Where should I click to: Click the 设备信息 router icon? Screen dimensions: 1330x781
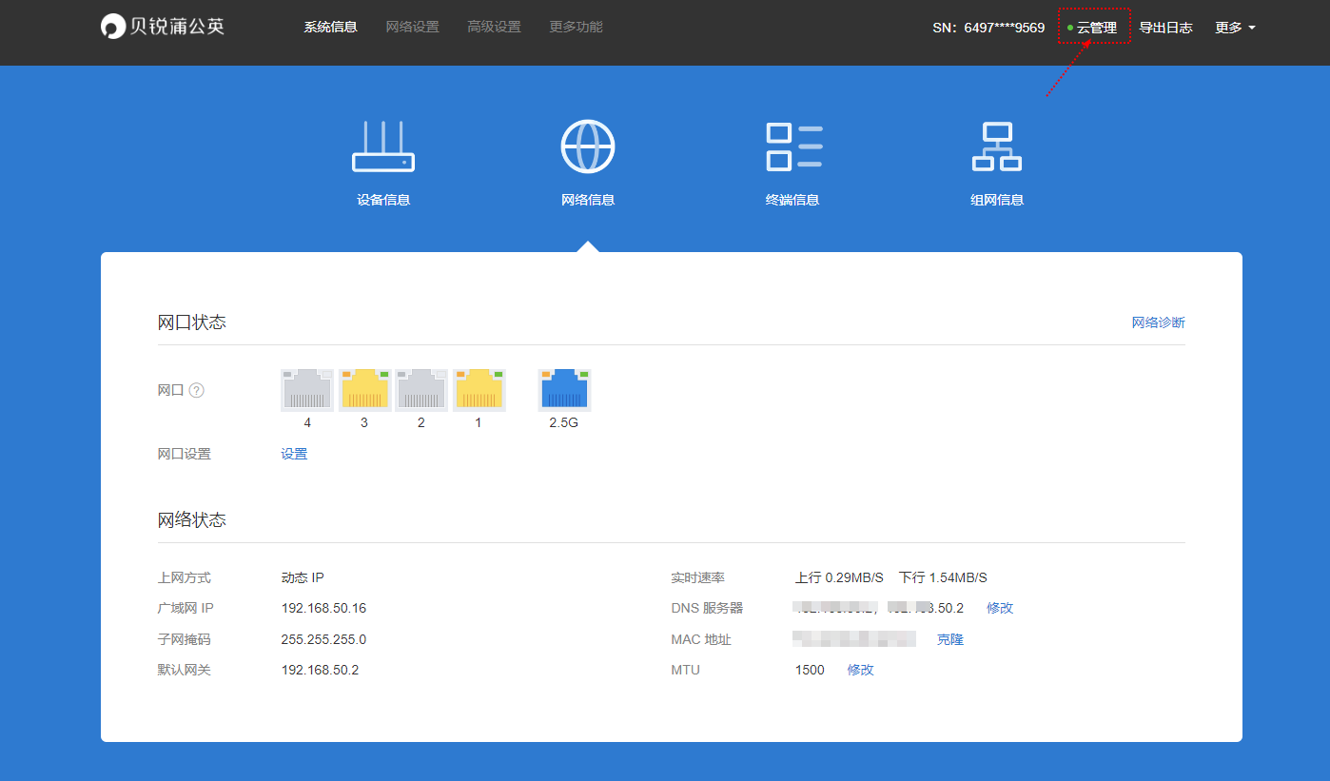[x=383, y=147]
